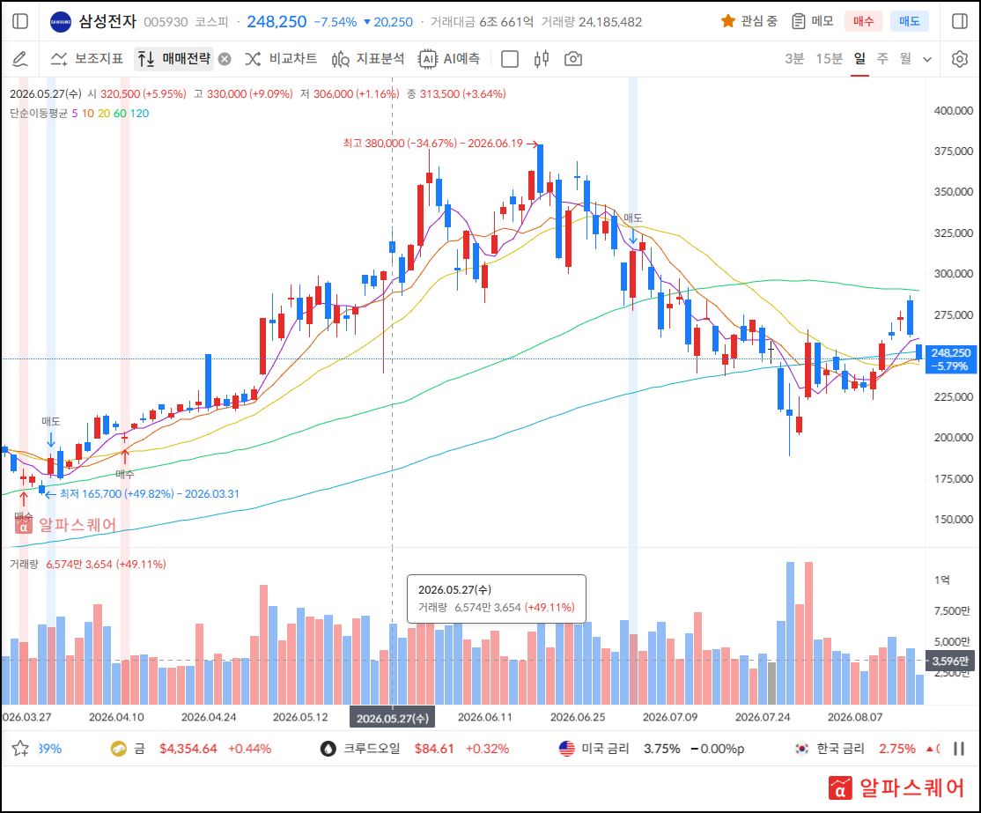Remove 매매전략 with the x icon
The width and height of the screenshot is (981, 813).
point(225,60)
